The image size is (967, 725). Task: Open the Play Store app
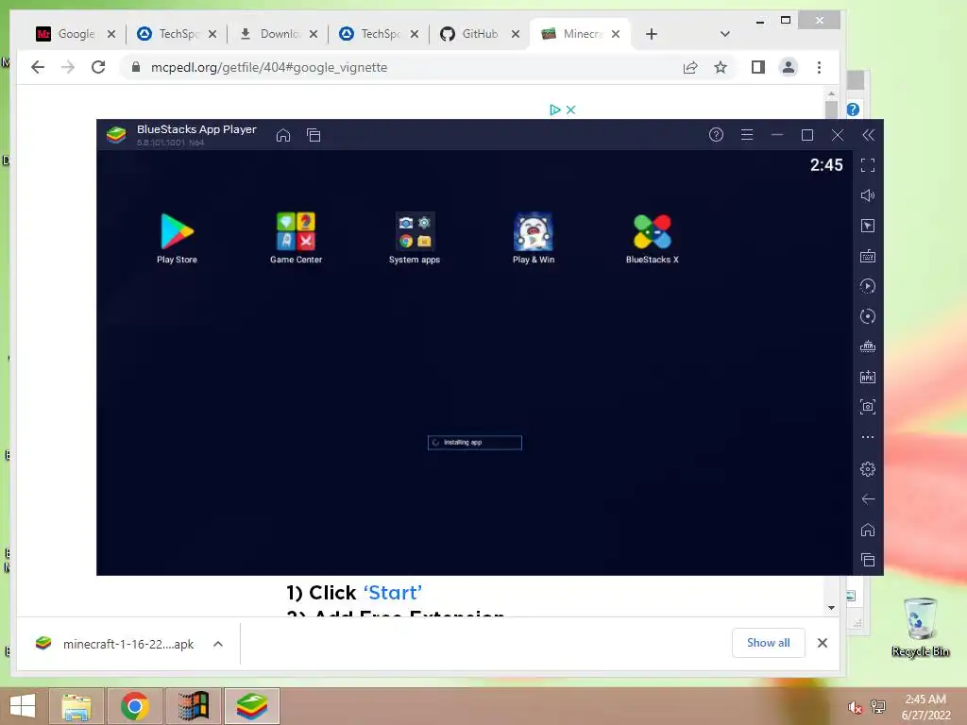coord(177,238)
